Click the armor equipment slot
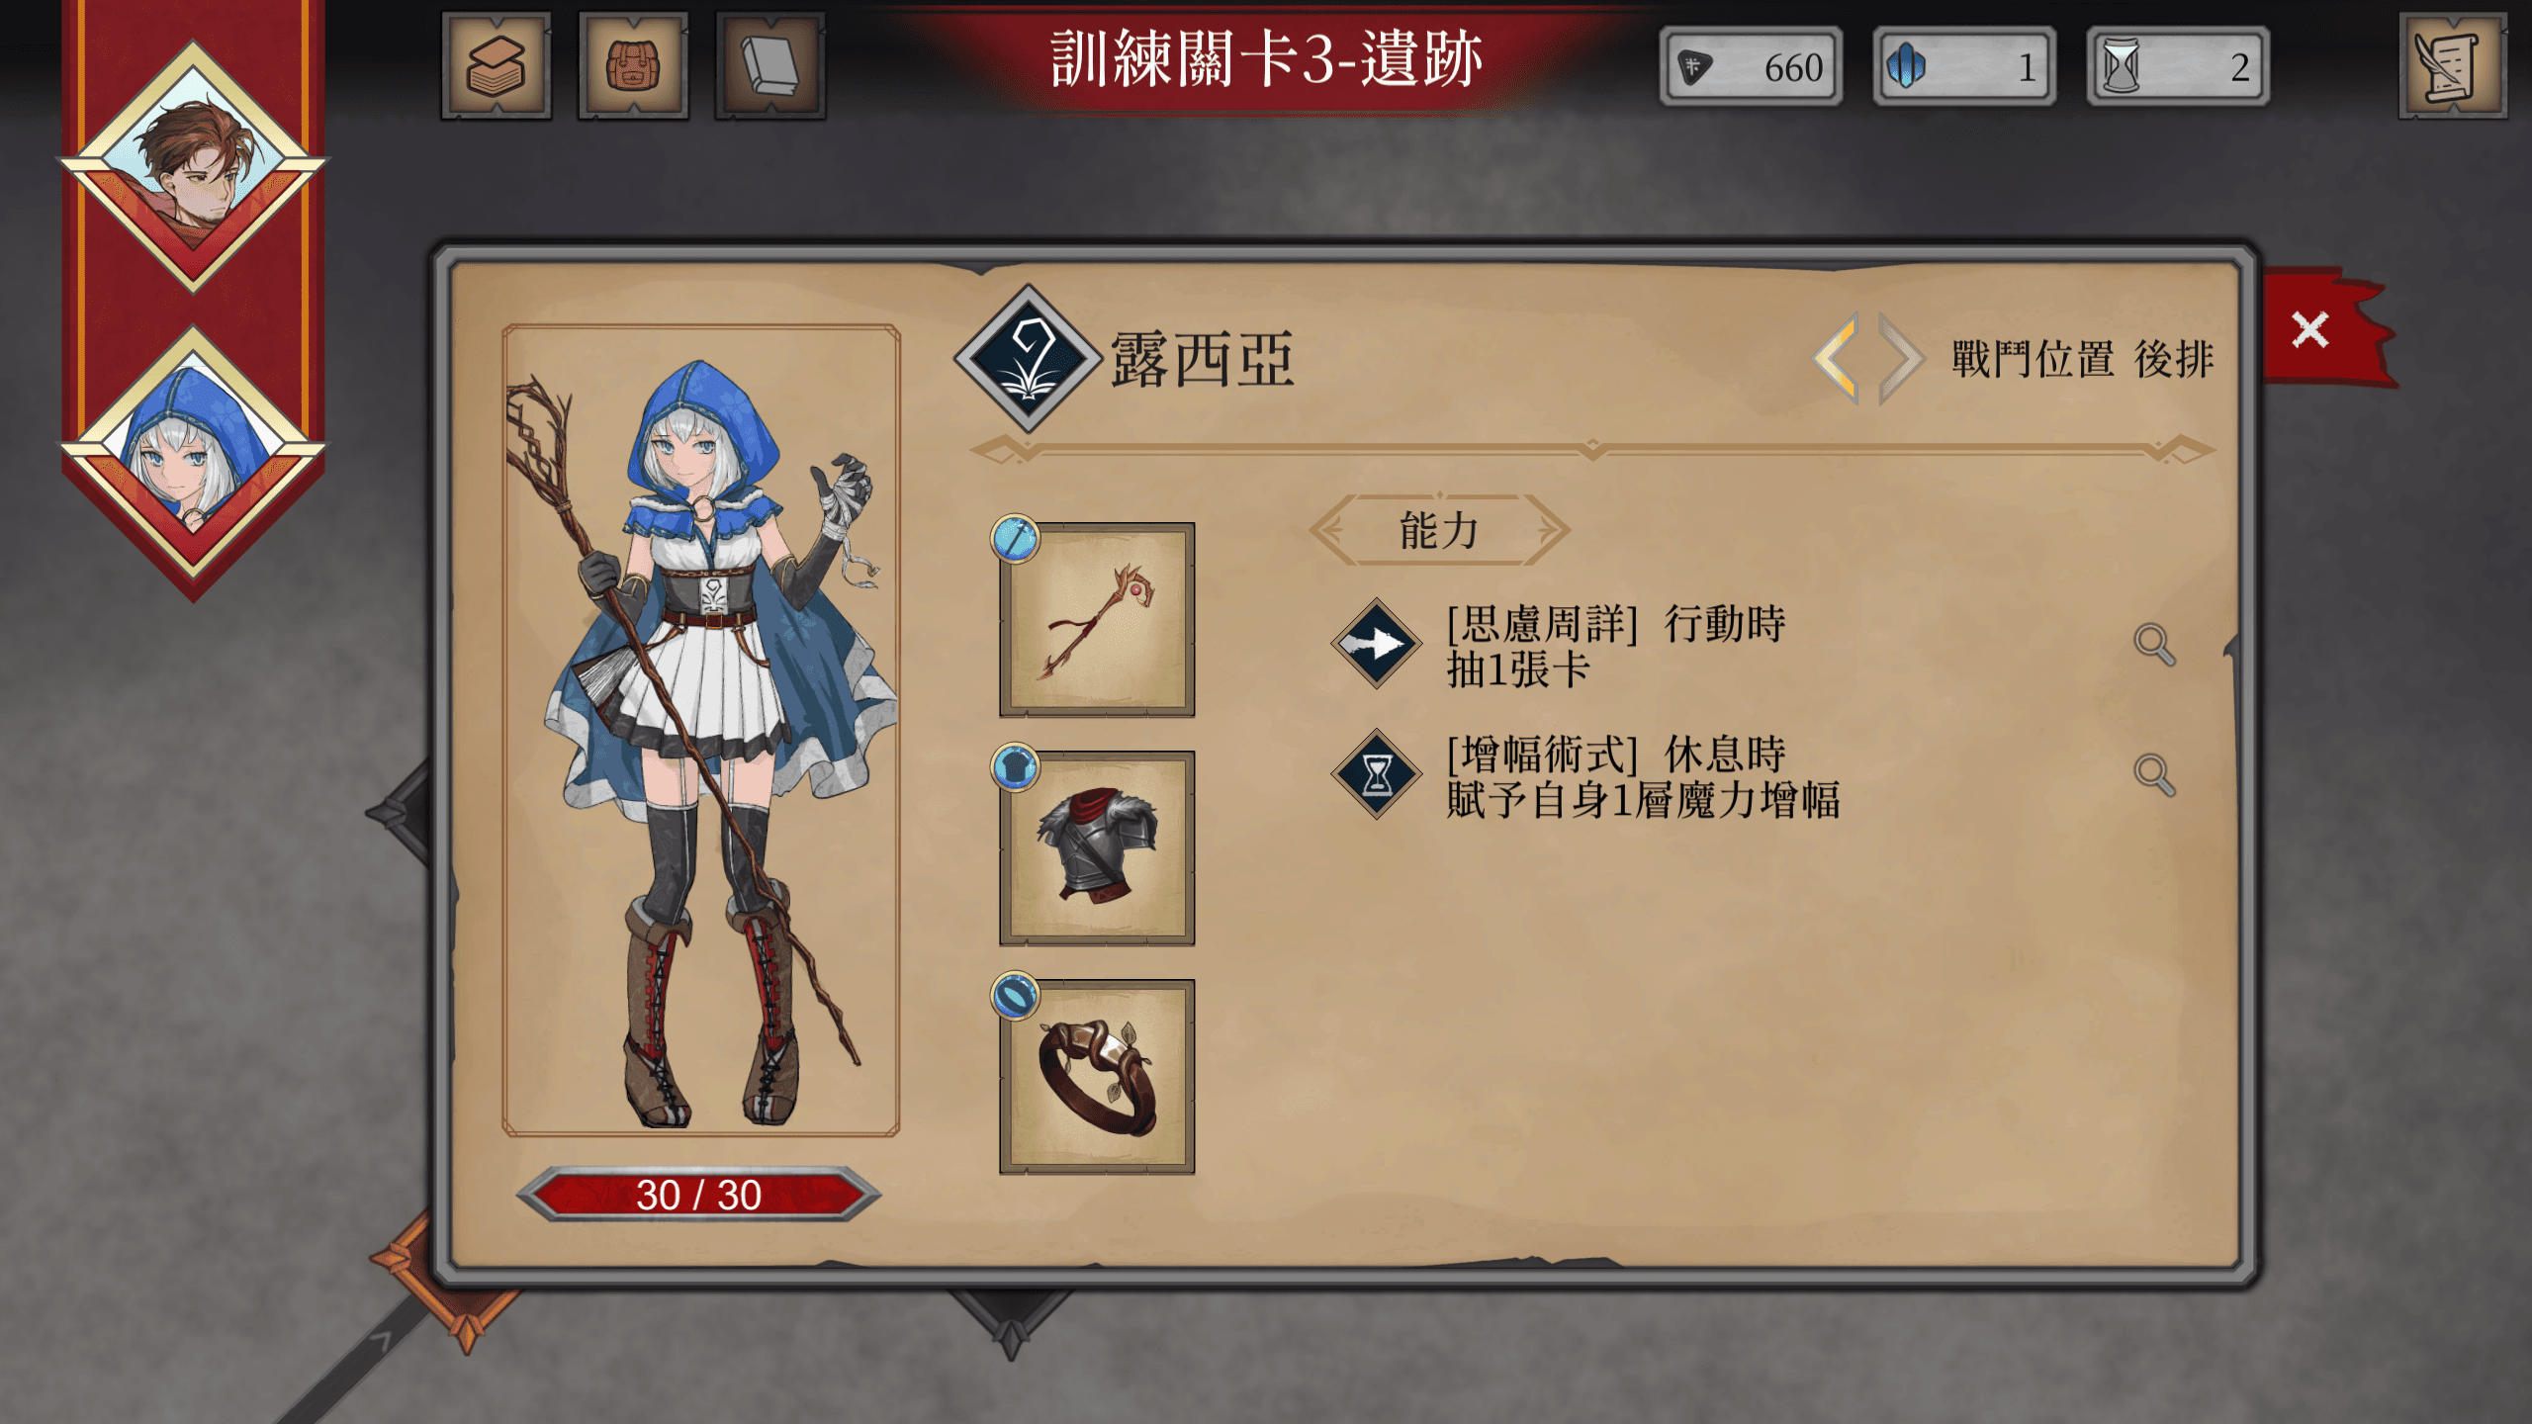 [1097, 848]
